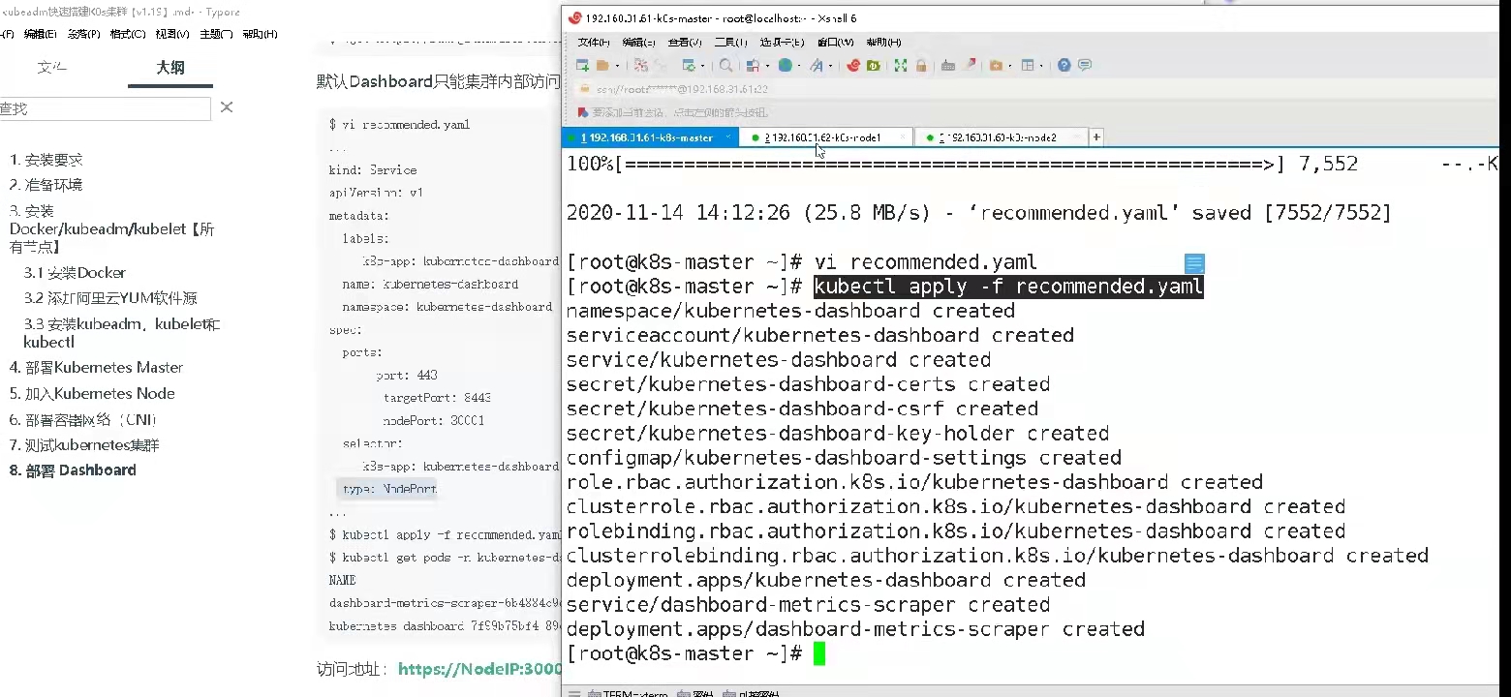
Task: Open Typora 主题(T) menu
Action: tap(216, 34)
